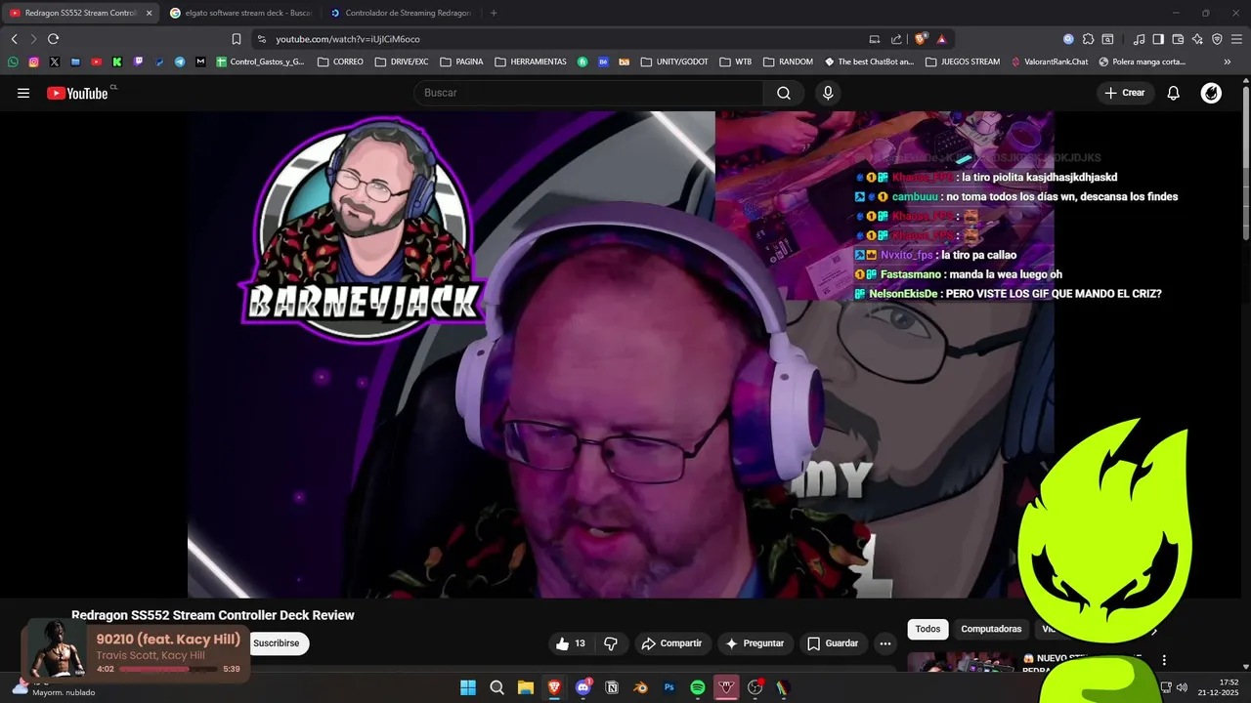The image size is (1251, 703).
Task: Open a new browser tab
Action: click(494, 13)
